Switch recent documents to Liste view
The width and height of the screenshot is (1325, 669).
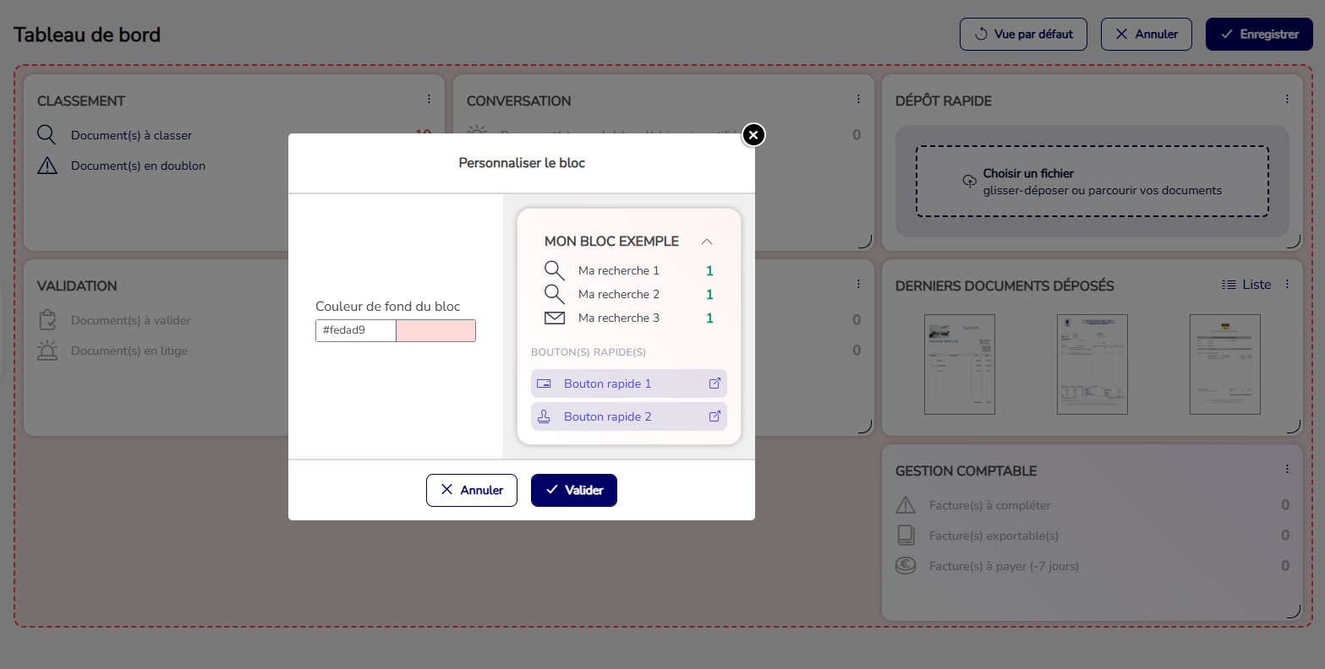click(1246, 285)
